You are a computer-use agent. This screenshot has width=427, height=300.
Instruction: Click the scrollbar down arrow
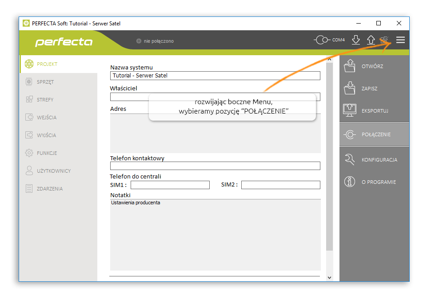coord(330,278)
